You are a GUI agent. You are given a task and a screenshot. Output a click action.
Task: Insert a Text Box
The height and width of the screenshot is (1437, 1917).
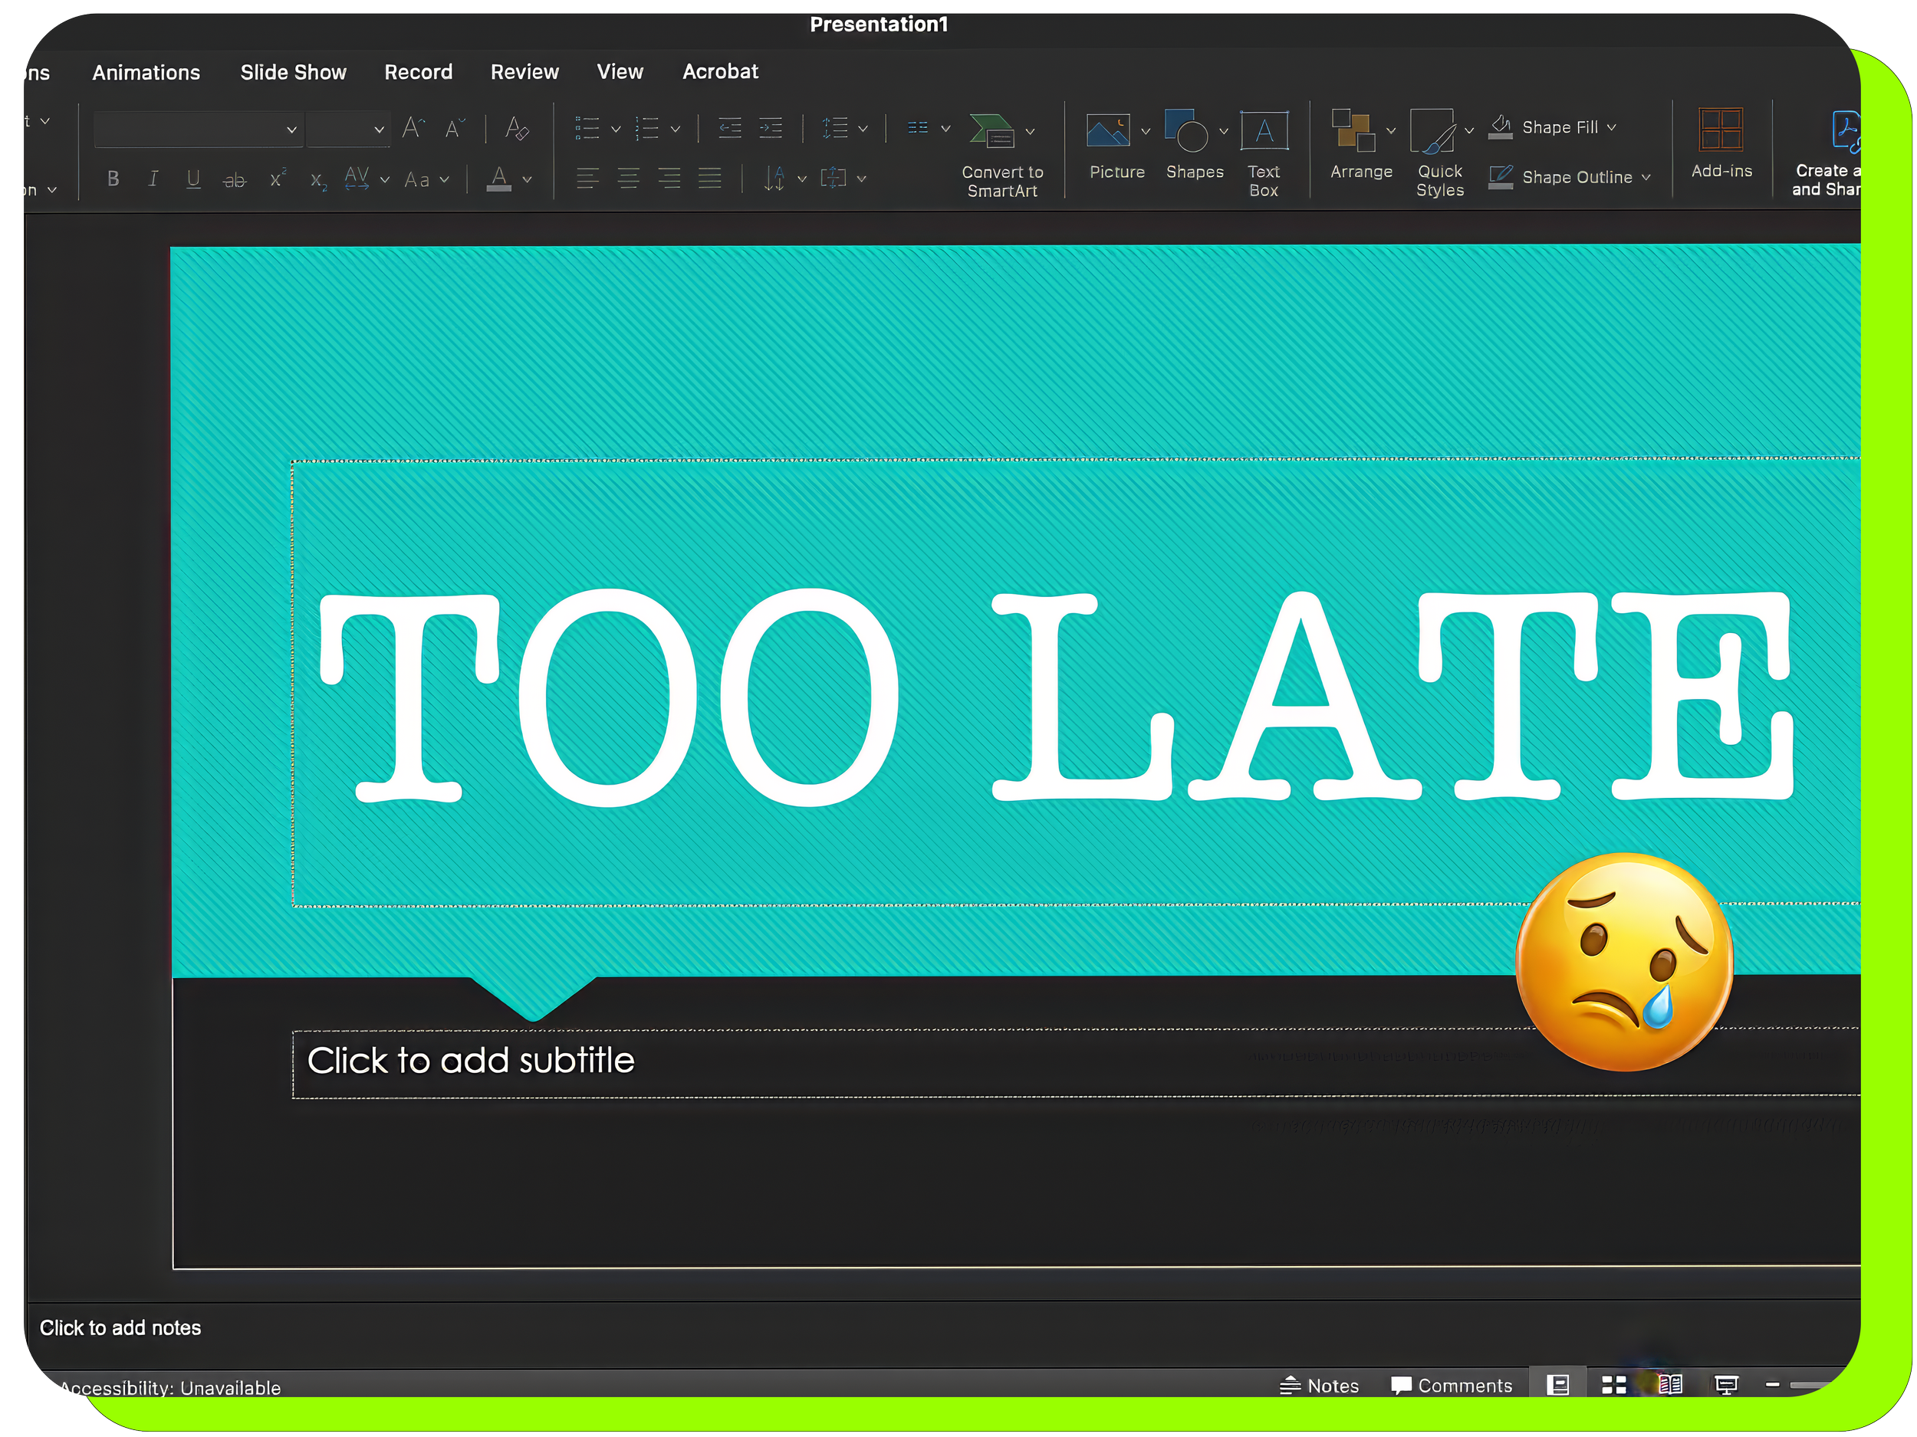[x=1264, y=155]
